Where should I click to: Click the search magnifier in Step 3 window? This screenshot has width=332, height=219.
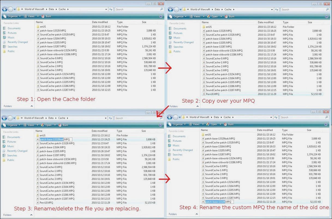(x=161, y=118)
